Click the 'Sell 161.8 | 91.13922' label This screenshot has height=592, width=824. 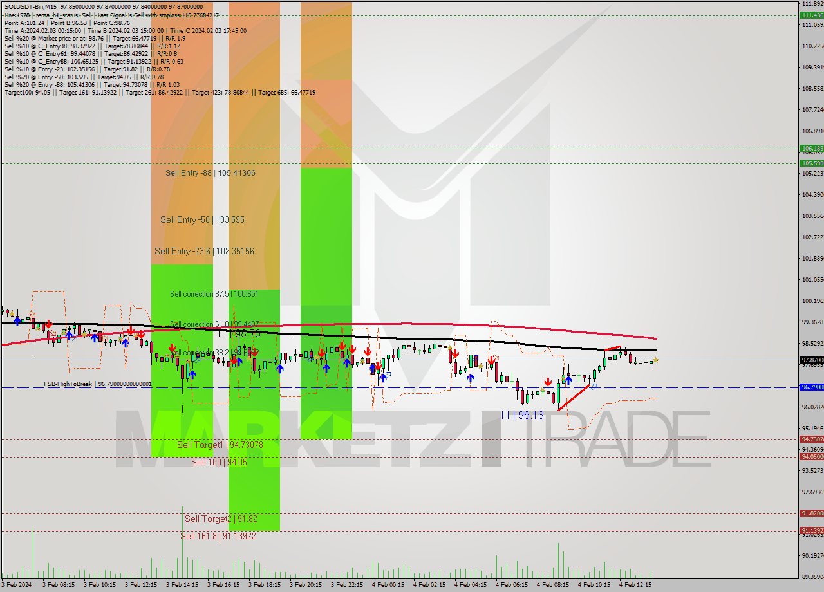pyautogui.click(x=218, y=536)
